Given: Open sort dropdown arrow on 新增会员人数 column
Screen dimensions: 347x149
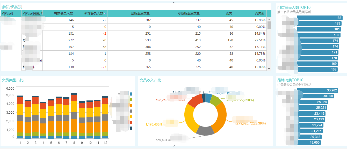Looking at the screenshot, I should click(x=105, y=13).
